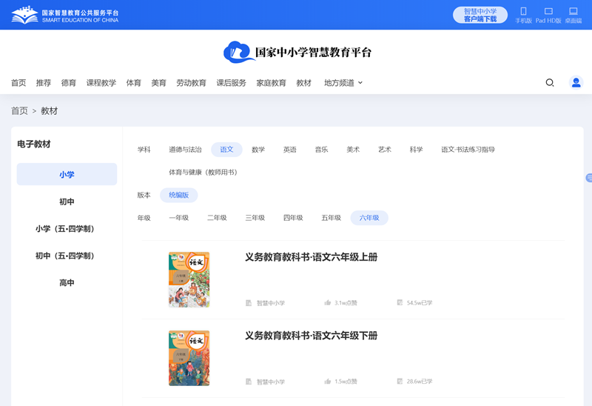Click the 54.5w已学 text

420,303
